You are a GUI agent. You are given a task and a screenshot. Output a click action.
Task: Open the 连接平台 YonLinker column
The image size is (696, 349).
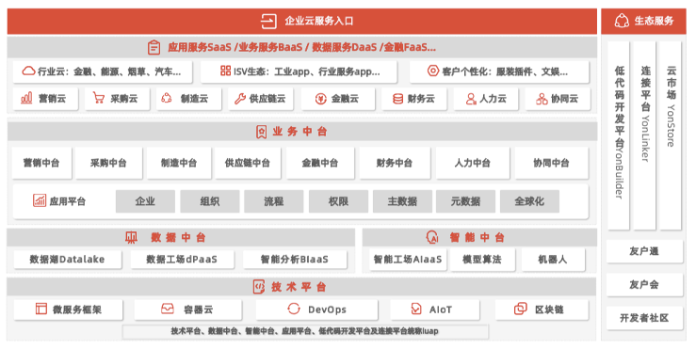(644, 135)
